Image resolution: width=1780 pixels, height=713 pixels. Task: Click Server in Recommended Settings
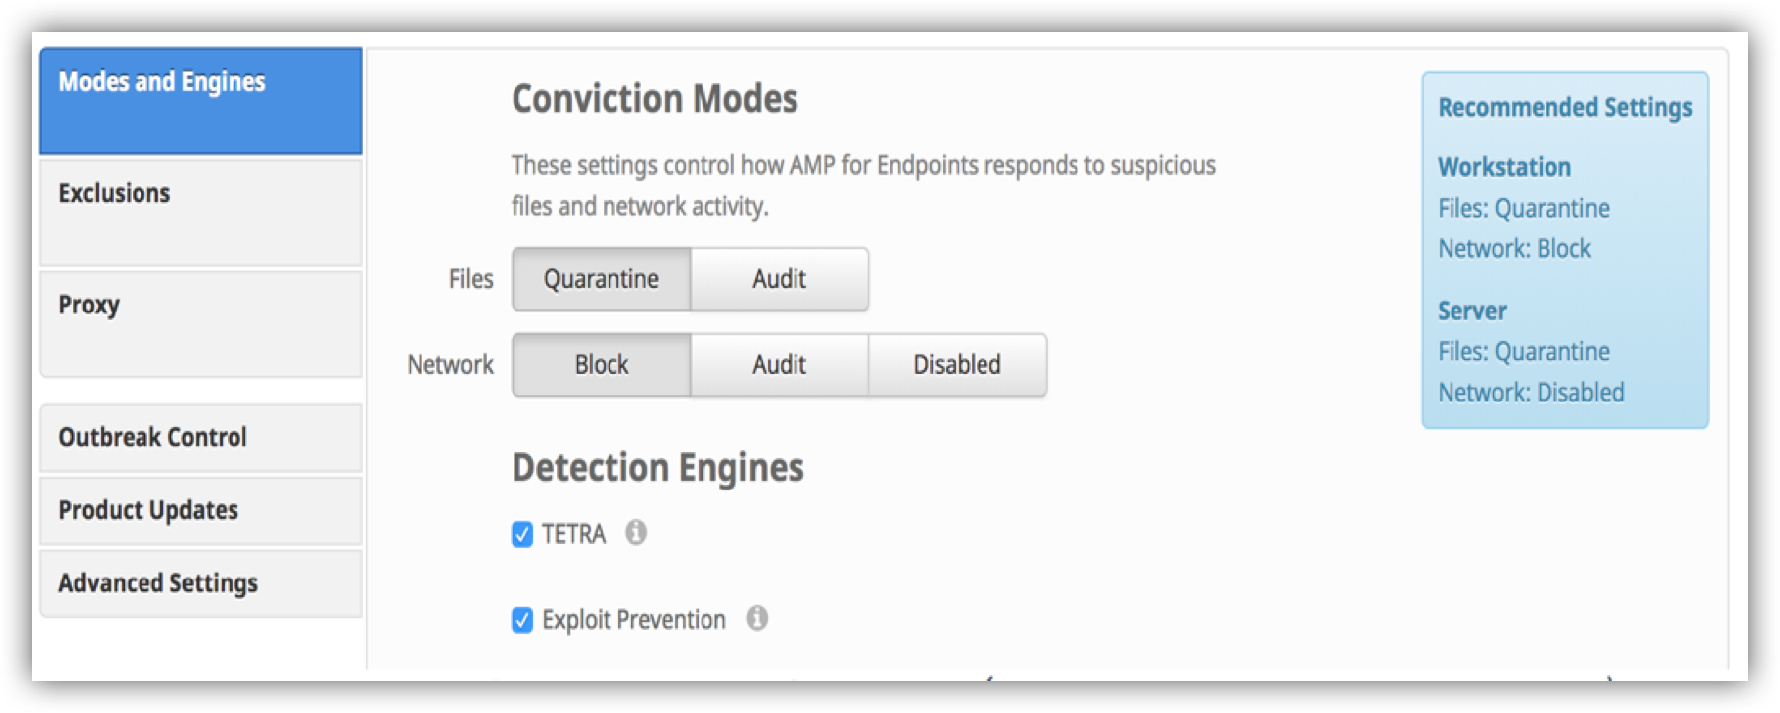tap(1471, 311)
